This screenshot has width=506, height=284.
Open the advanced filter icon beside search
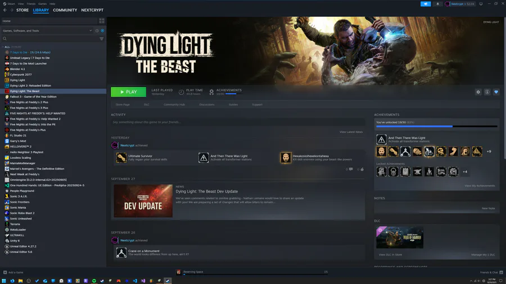point(102,39)
